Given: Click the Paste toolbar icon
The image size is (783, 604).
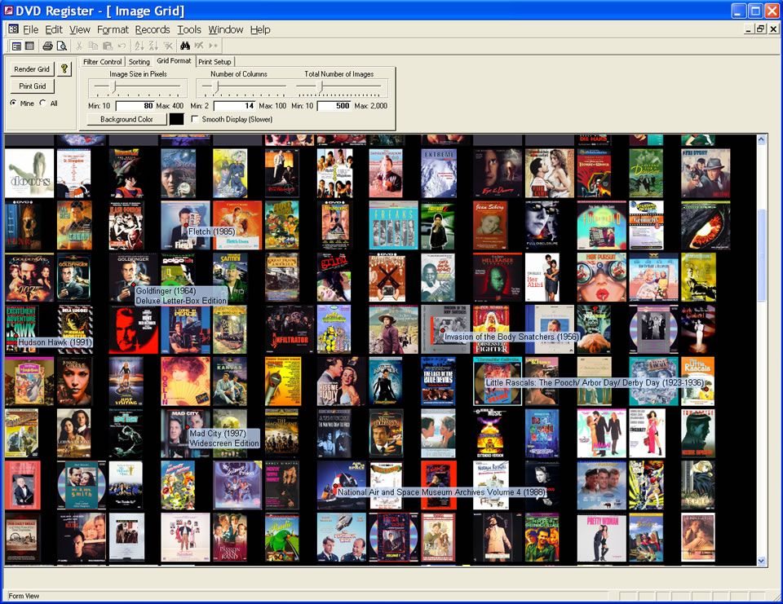Looking at the screenshot, I should pyautogui.click(x=107, y=46).
